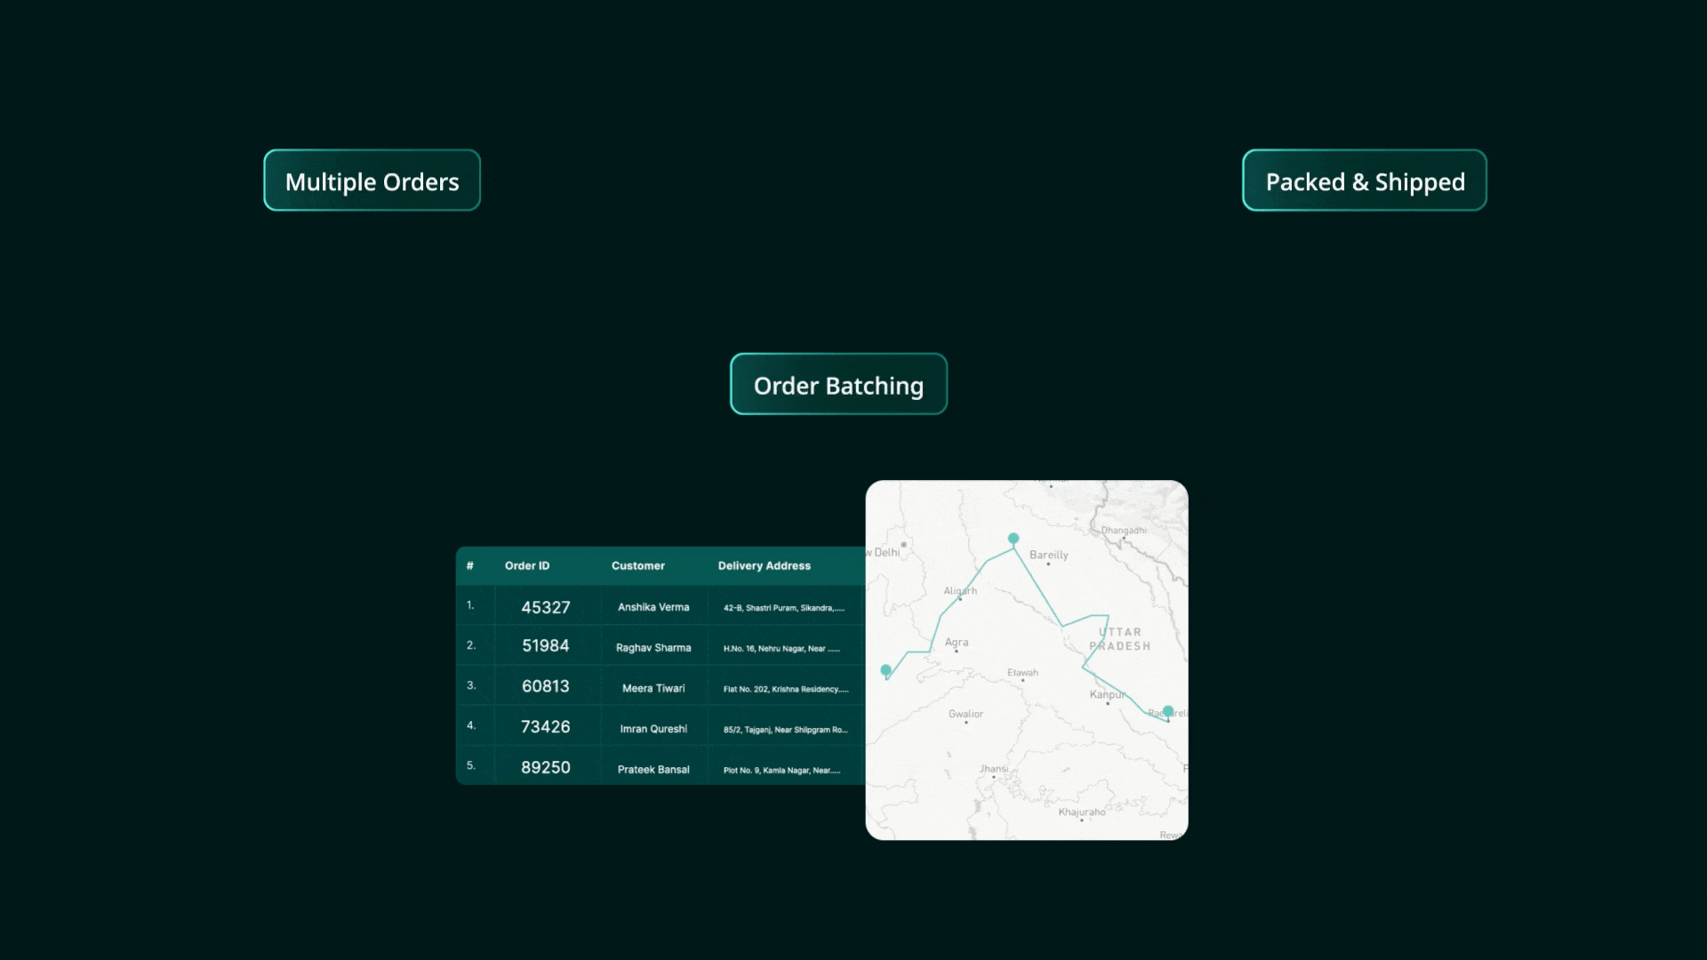1707x960 pixels.
Task: Click the Order Batching button
Action: click(838, 384)
